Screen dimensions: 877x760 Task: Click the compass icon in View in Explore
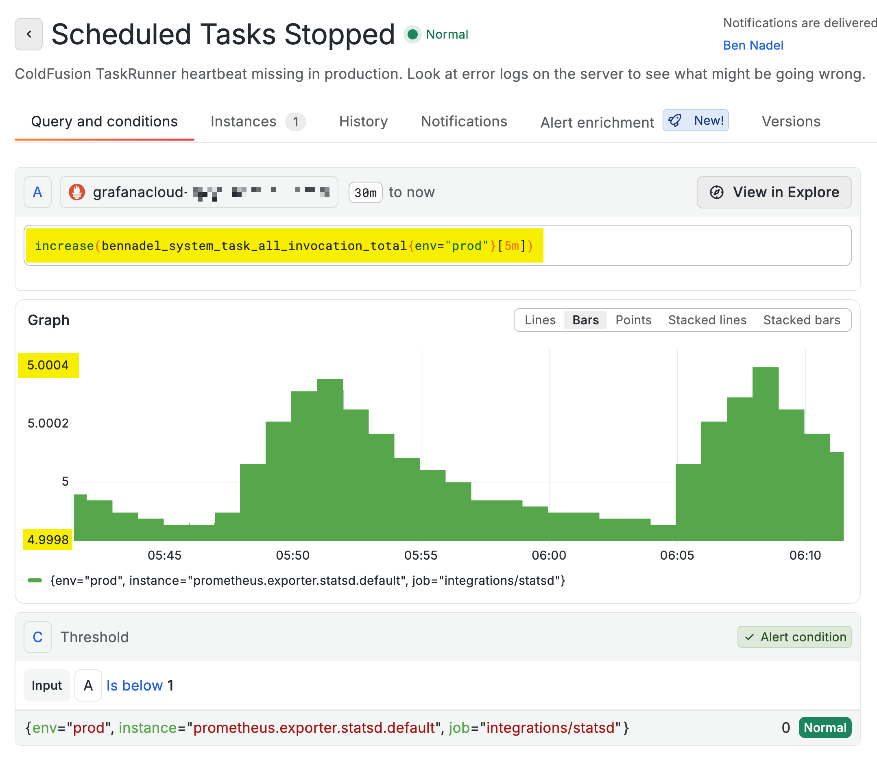[717, 192]
